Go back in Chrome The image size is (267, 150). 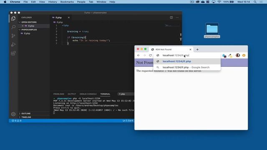click(139, 55)
